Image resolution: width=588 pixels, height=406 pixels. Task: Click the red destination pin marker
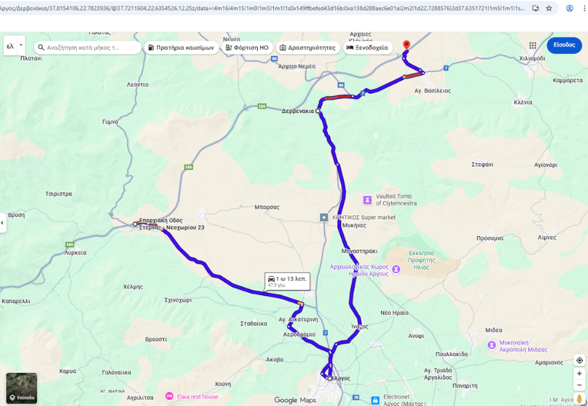pos(406,45)
